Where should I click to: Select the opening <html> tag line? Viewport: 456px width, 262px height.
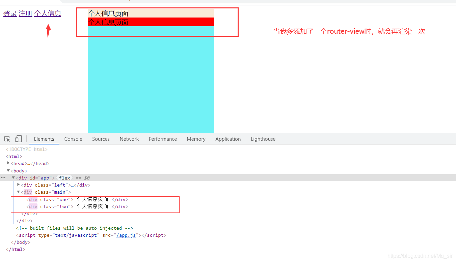coord(14,156)
